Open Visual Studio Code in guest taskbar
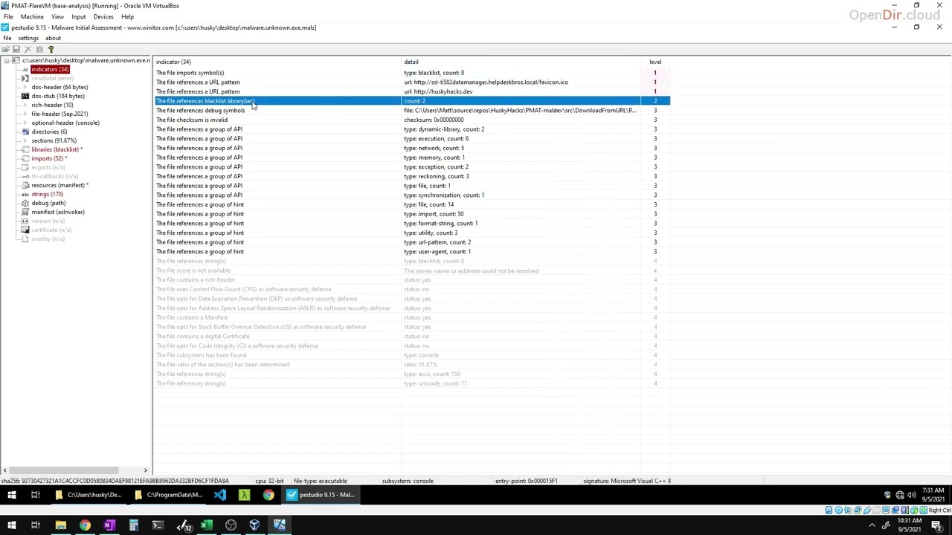Image resolution: width=952 pixels, height=535 pixels. point(220,495)
